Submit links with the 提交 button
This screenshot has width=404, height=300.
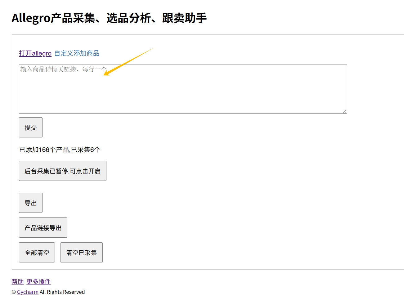[31, 128]
